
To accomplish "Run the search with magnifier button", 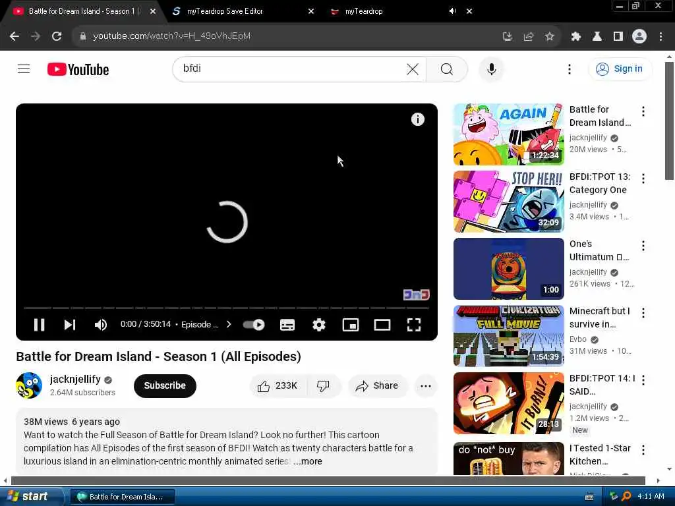I will tap(447, 69).
